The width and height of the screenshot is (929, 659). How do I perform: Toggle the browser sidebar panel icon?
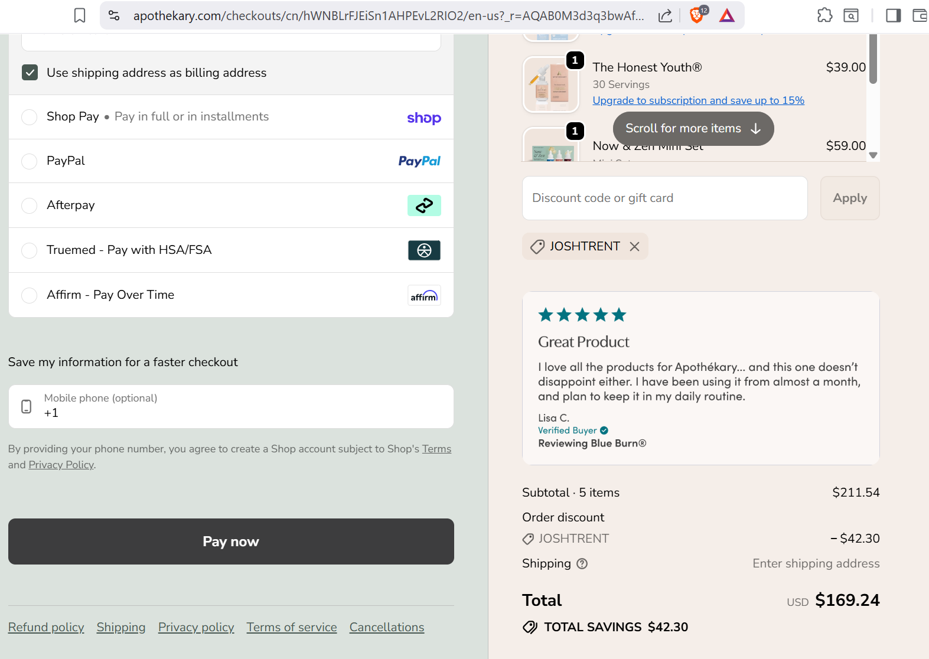pyautogui.click(x=894, y=15)
